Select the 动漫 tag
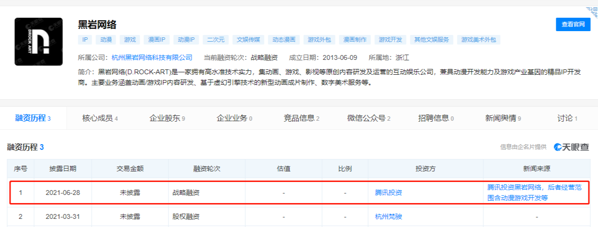 (x=106, y=40)
